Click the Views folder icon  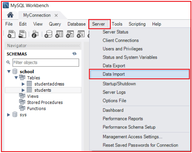pos(22,96)
